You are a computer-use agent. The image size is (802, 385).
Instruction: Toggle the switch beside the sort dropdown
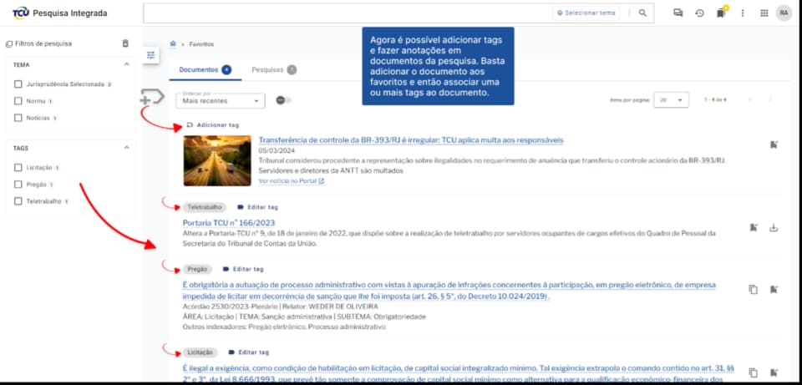click(283, 100)
